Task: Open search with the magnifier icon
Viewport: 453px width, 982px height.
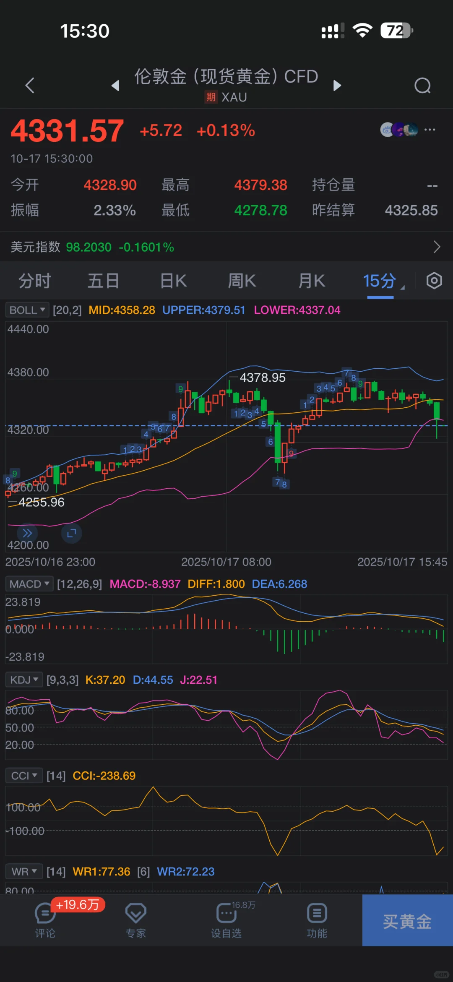Action: [422, 86]
